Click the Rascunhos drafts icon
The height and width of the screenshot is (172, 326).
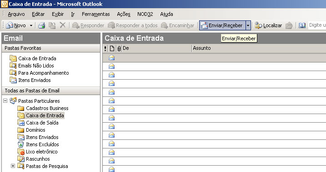pos(21,159)
